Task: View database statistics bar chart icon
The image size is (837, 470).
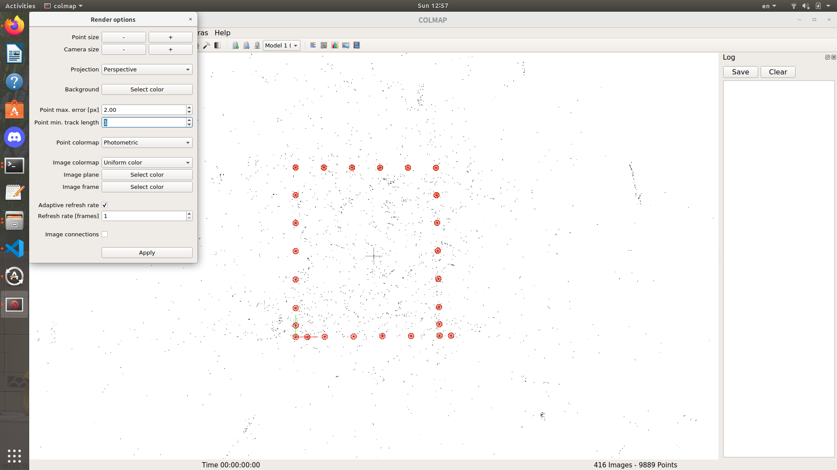Action: [x=335, y=45]
